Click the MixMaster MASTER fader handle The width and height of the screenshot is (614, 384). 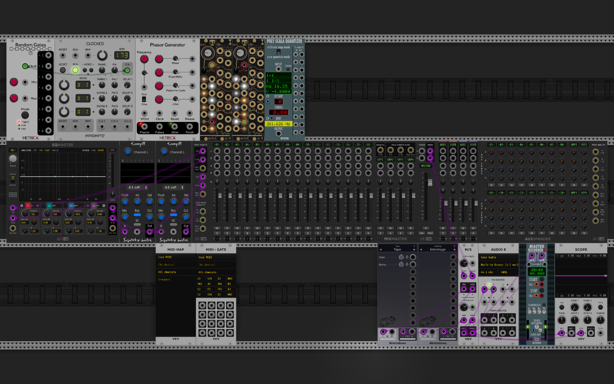coord(430,182)
